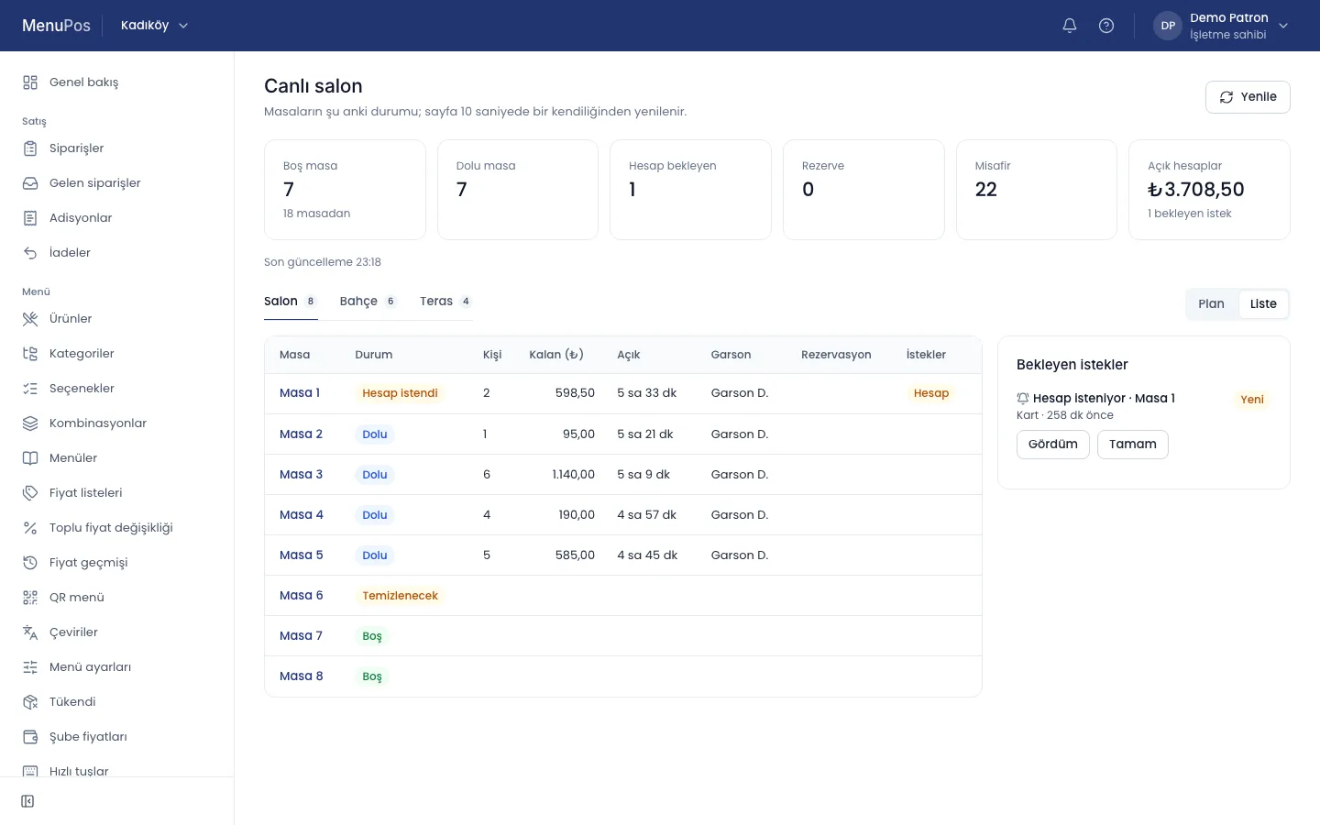Open the Masa 1 link
Screen dimensions: 1320x825
pyautogui.click(x=300, y=393)
